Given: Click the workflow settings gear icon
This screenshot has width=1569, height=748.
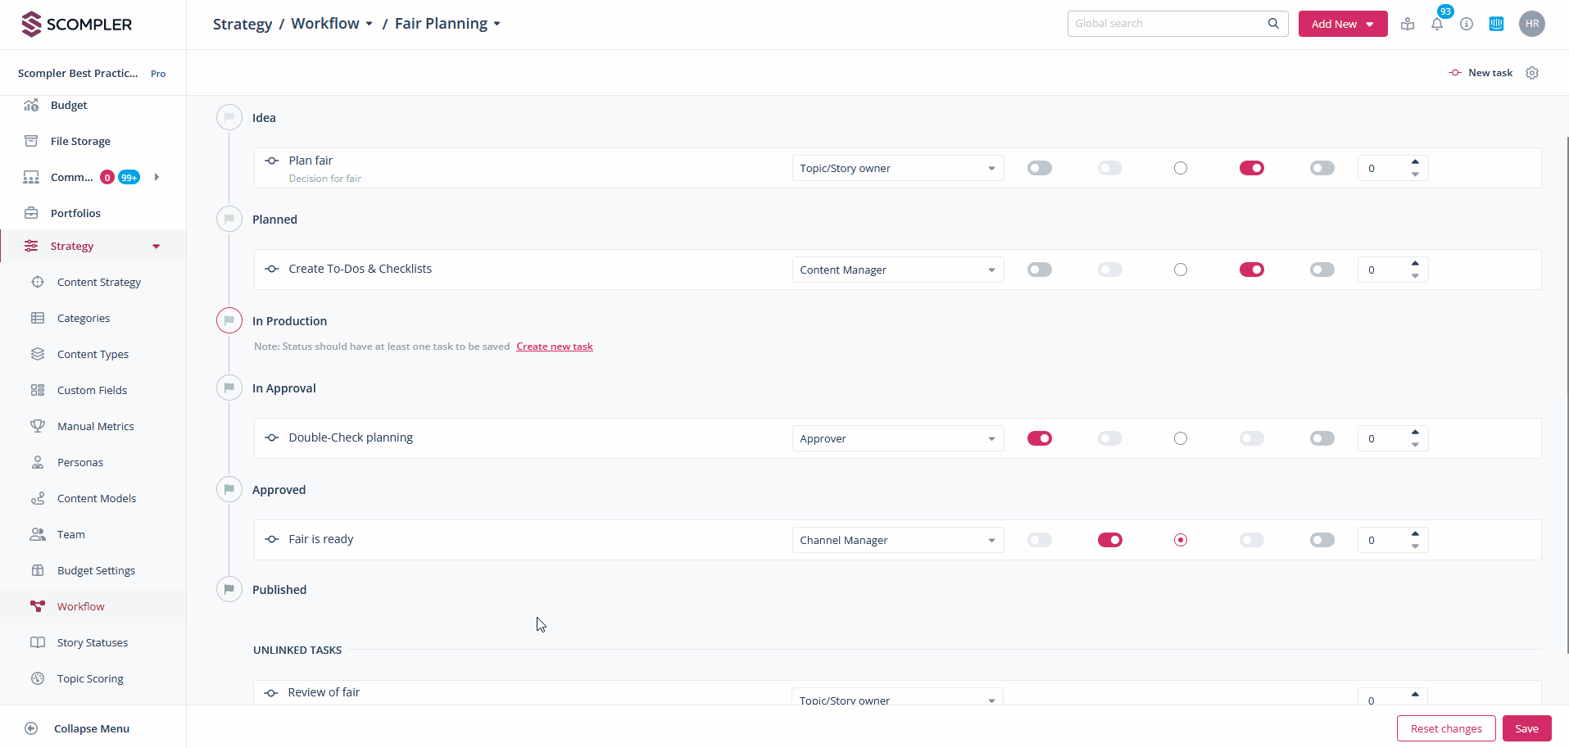Looking at the screenshot, I should coord(1532,73).
